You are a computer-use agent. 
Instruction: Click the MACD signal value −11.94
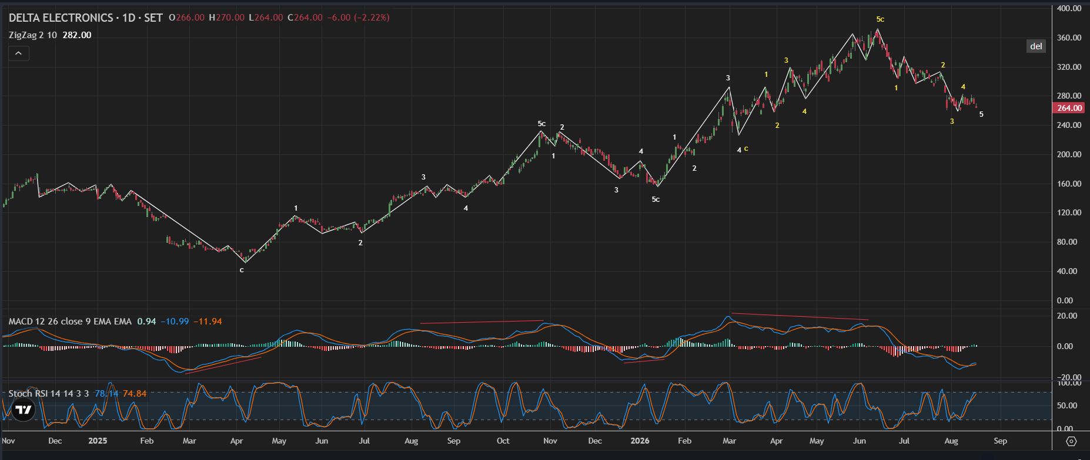[x=208, y=322]
